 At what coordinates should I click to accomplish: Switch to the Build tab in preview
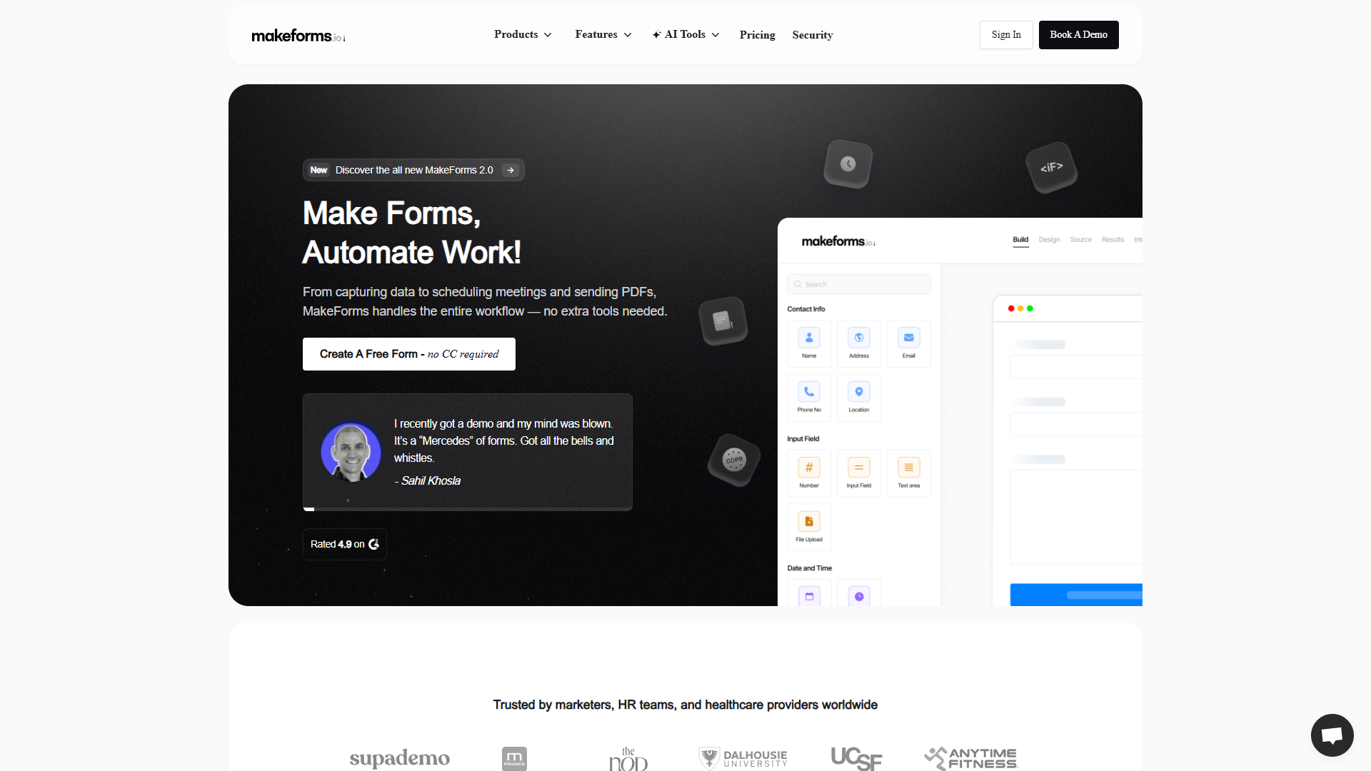(1020, 240)
